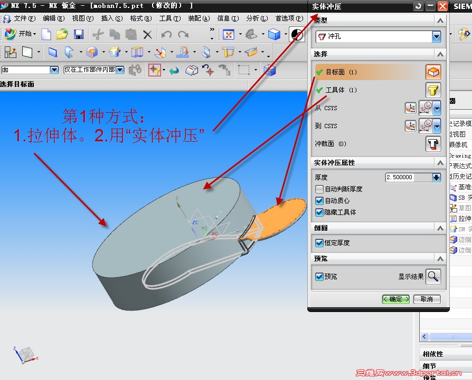Image resolution: width=472 pixels, height=380 pixels.
Task: Click the 厚度 value input field
Action: 409,177
